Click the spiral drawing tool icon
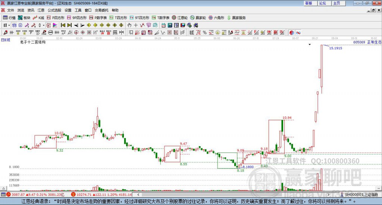Screen dimensions: 382x205 tap(38, 32)
